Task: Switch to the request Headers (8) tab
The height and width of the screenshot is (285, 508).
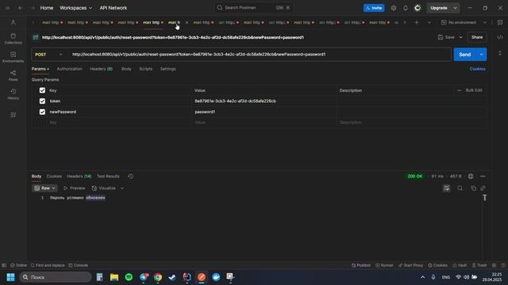Action: tap(101, 69)
